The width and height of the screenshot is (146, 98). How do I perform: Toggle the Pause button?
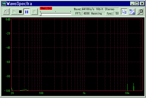(27, 12)
